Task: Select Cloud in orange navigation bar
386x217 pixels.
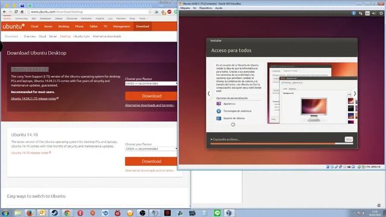Action: (34, 27)
